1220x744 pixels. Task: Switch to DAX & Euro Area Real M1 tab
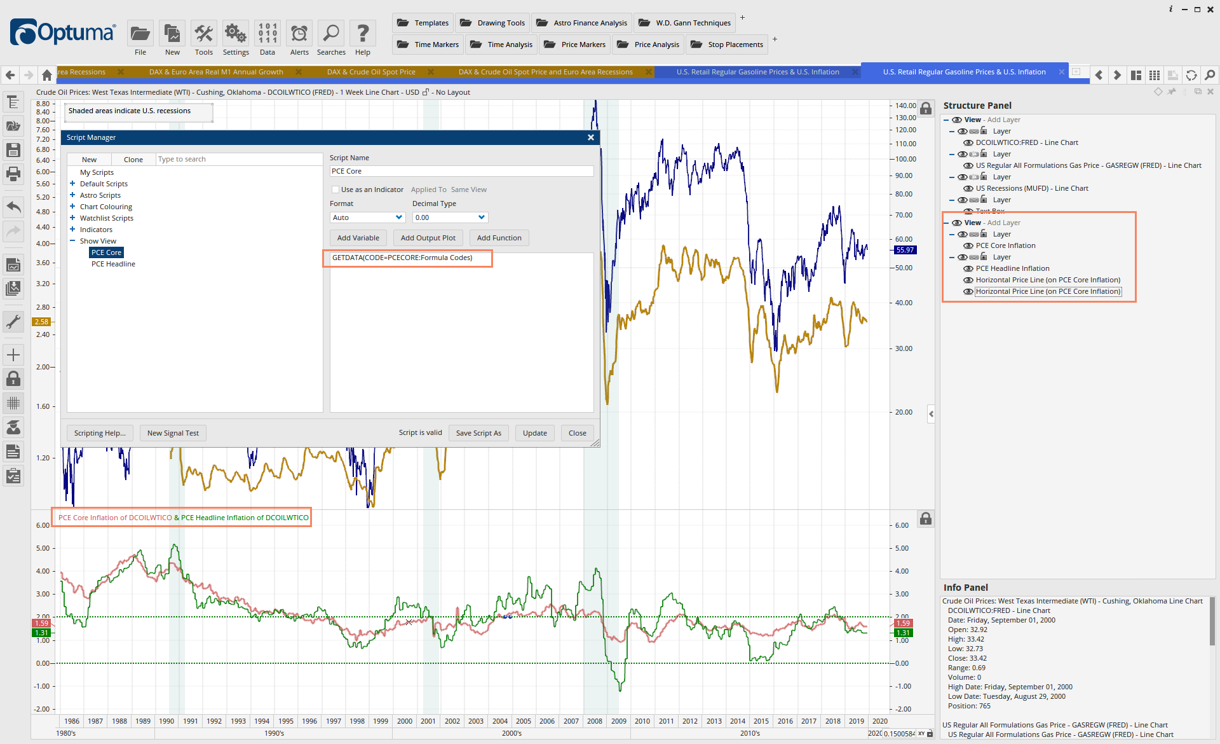coord(216,72)
